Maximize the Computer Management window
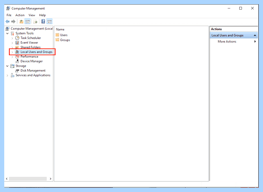Viewport: 263px width, 192px height. (x=241, y=8)
